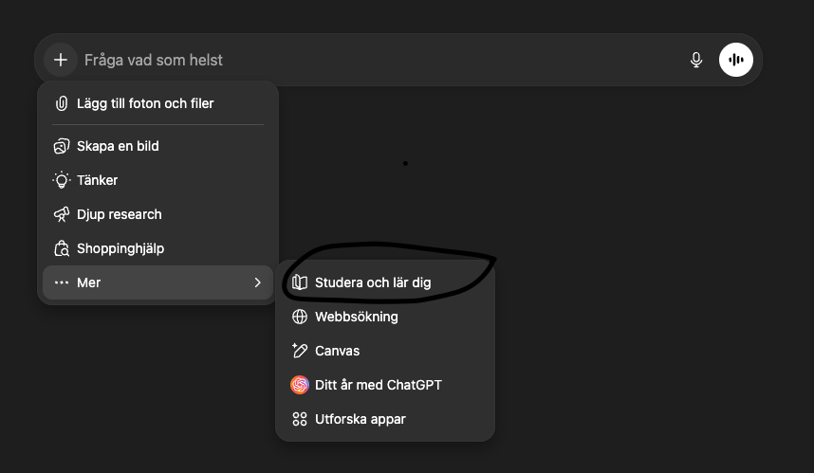Image resolution: width=814 pixels, height=473 pixels.
Task: Click the shopping bag icon beside Shoppinghjälp
Action: tap(62, 248)
